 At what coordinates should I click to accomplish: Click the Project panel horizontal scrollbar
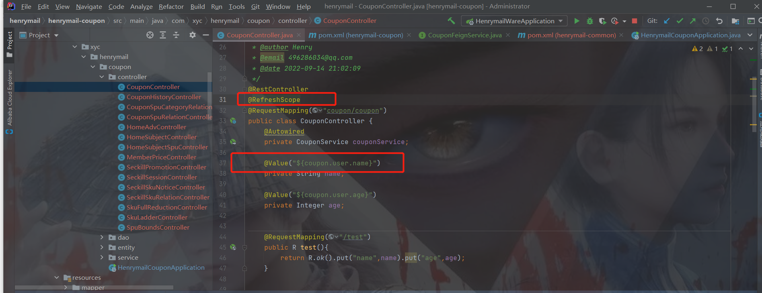tap(94, 287)
